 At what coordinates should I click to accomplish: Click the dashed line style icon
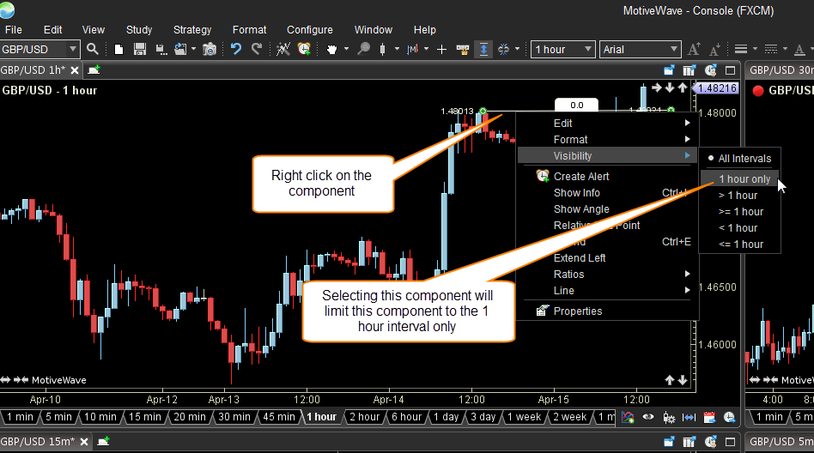[771, 49]
